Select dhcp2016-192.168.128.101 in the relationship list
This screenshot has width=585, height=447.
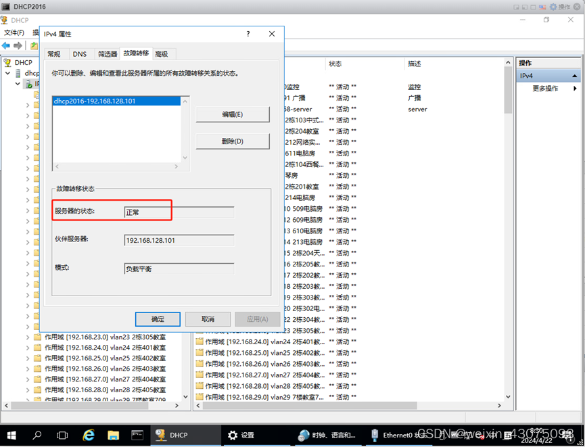(117, 101)
